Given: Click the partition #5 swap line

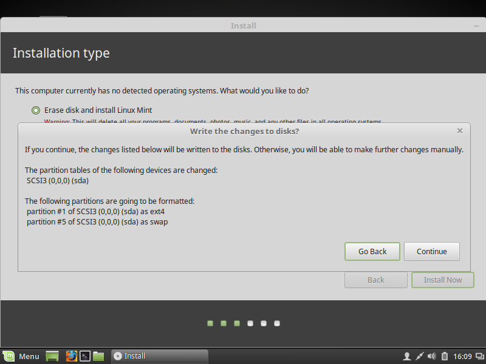Looking at the screenshot, I should (x=97, y=222).
